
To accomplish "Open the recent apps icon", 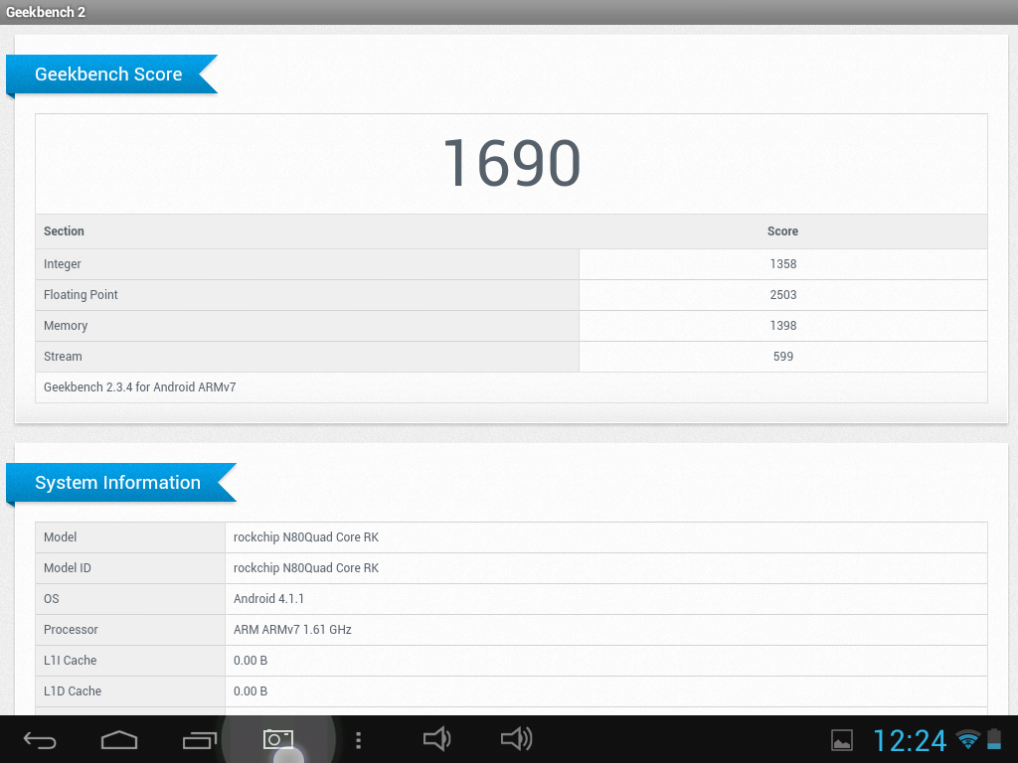I will point(199,739).
